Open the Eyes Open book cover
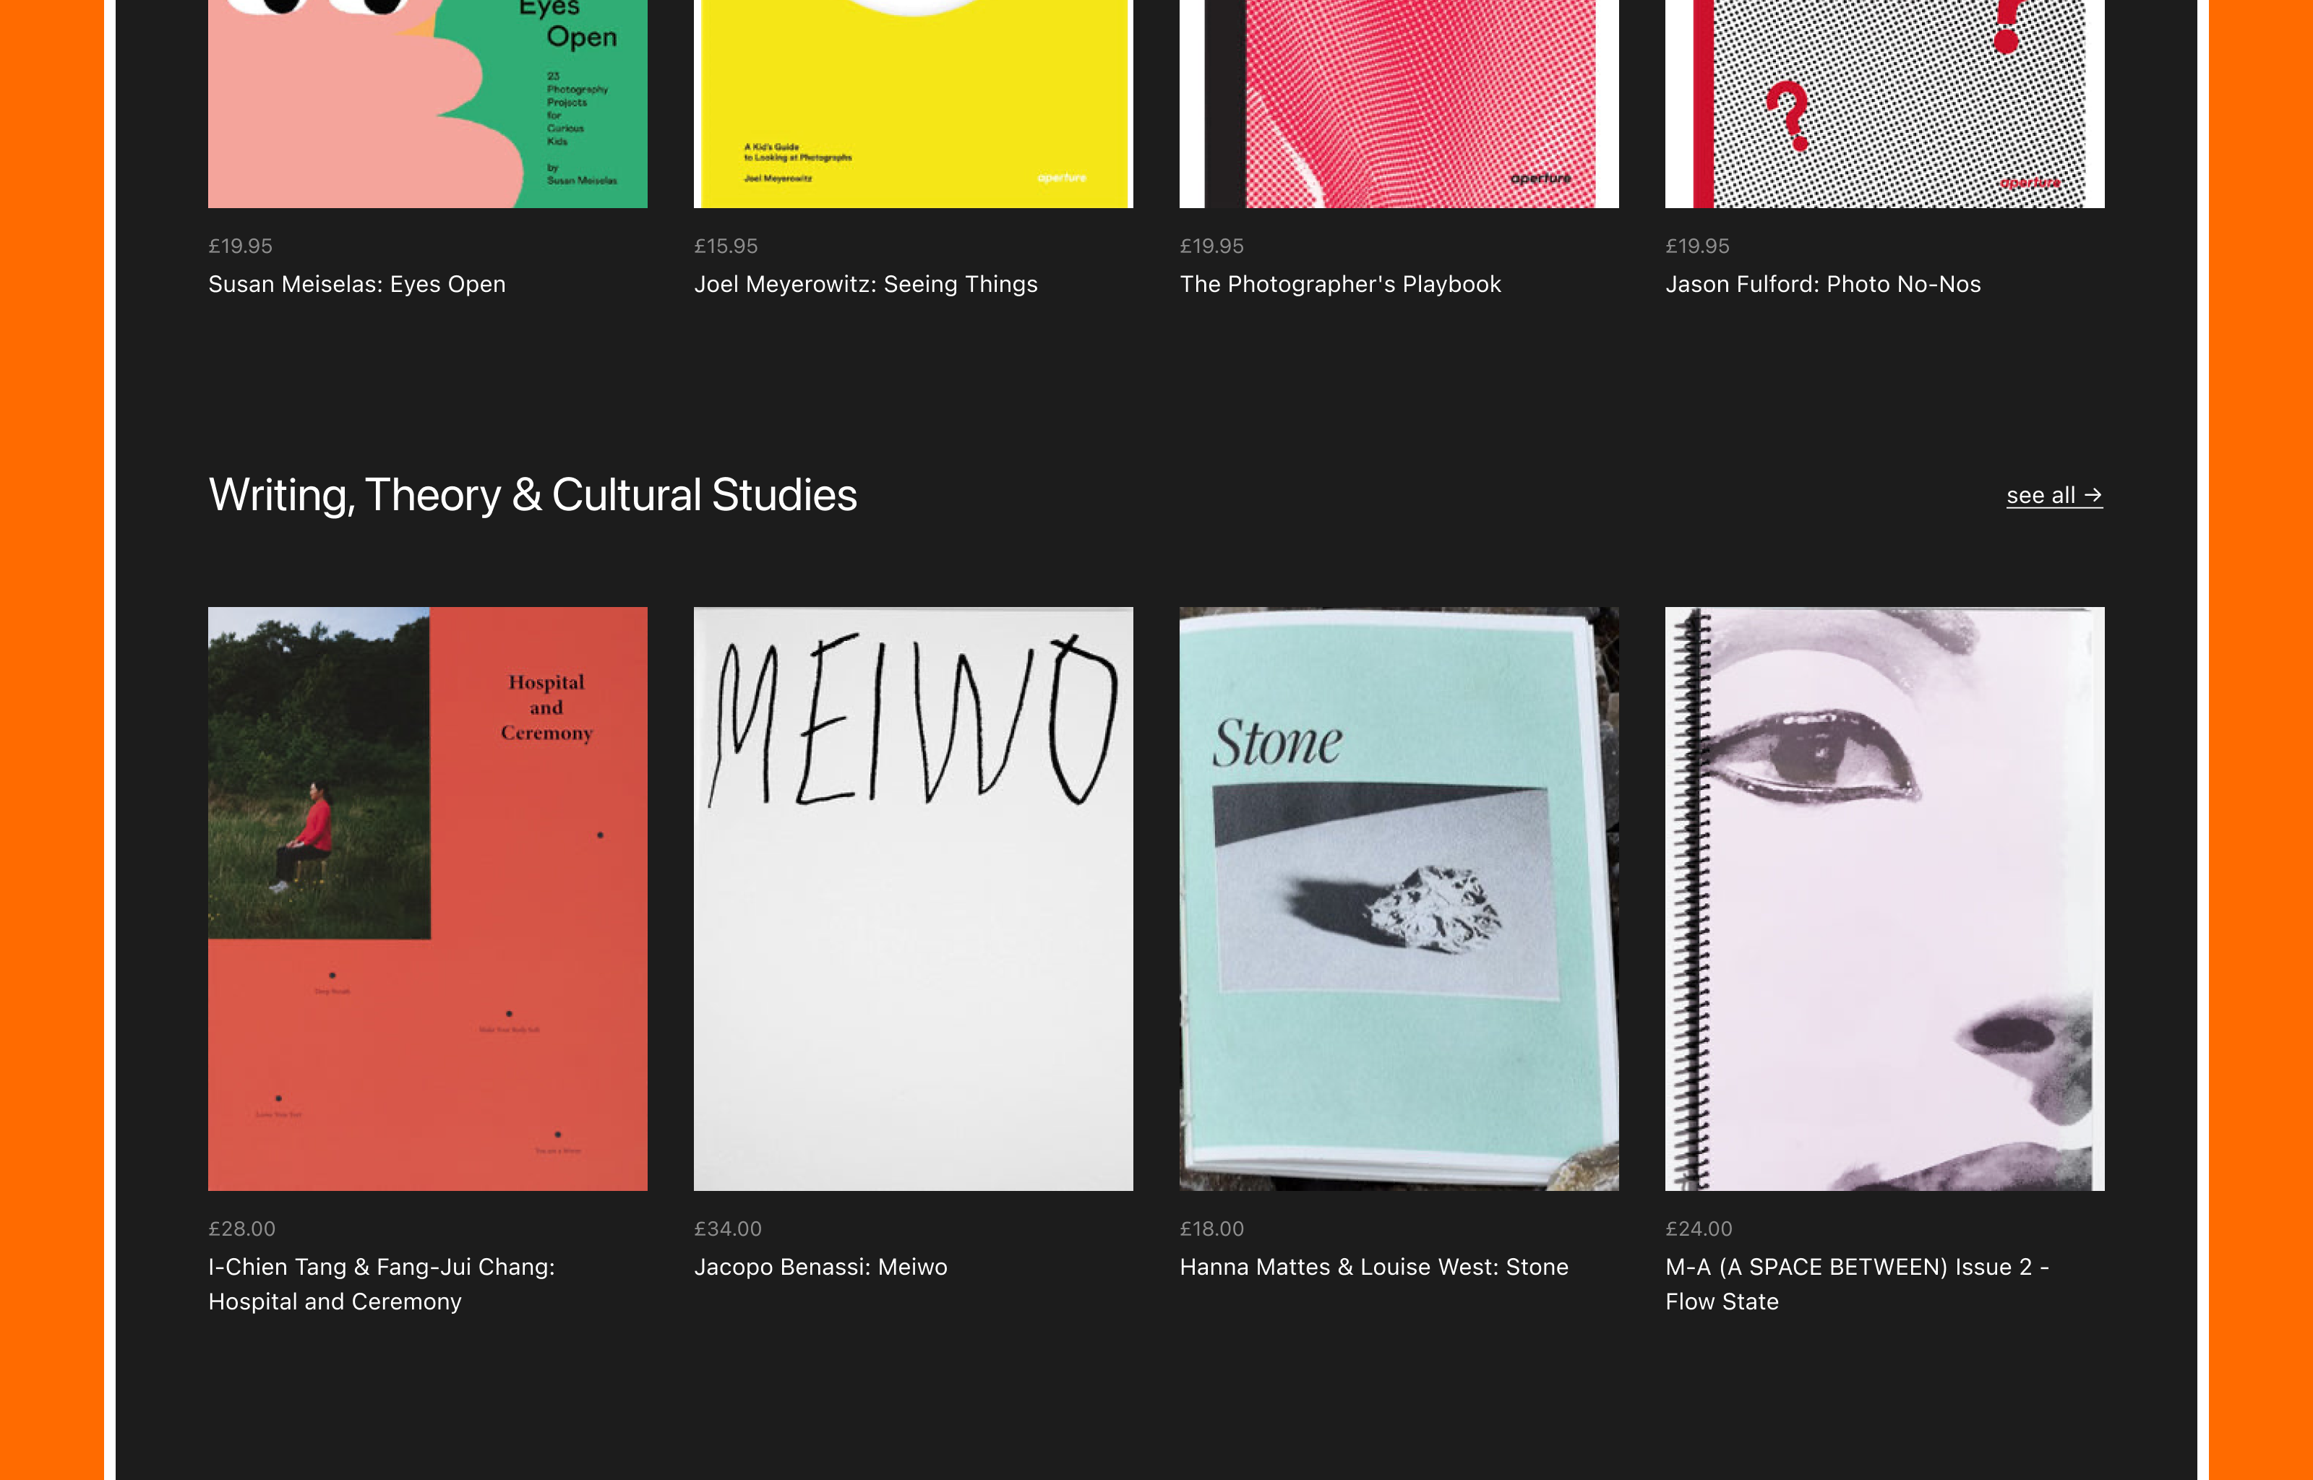Viewport: 2313px width, 1480px height. pyautogui.click(x=428, y=104)
